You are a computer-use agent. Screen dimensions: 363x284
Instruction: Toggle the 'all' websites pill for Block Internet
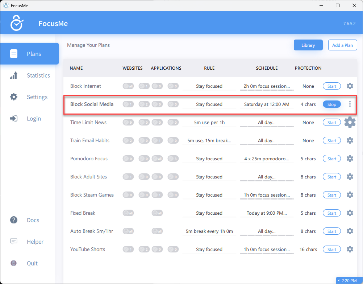(128, 86)
